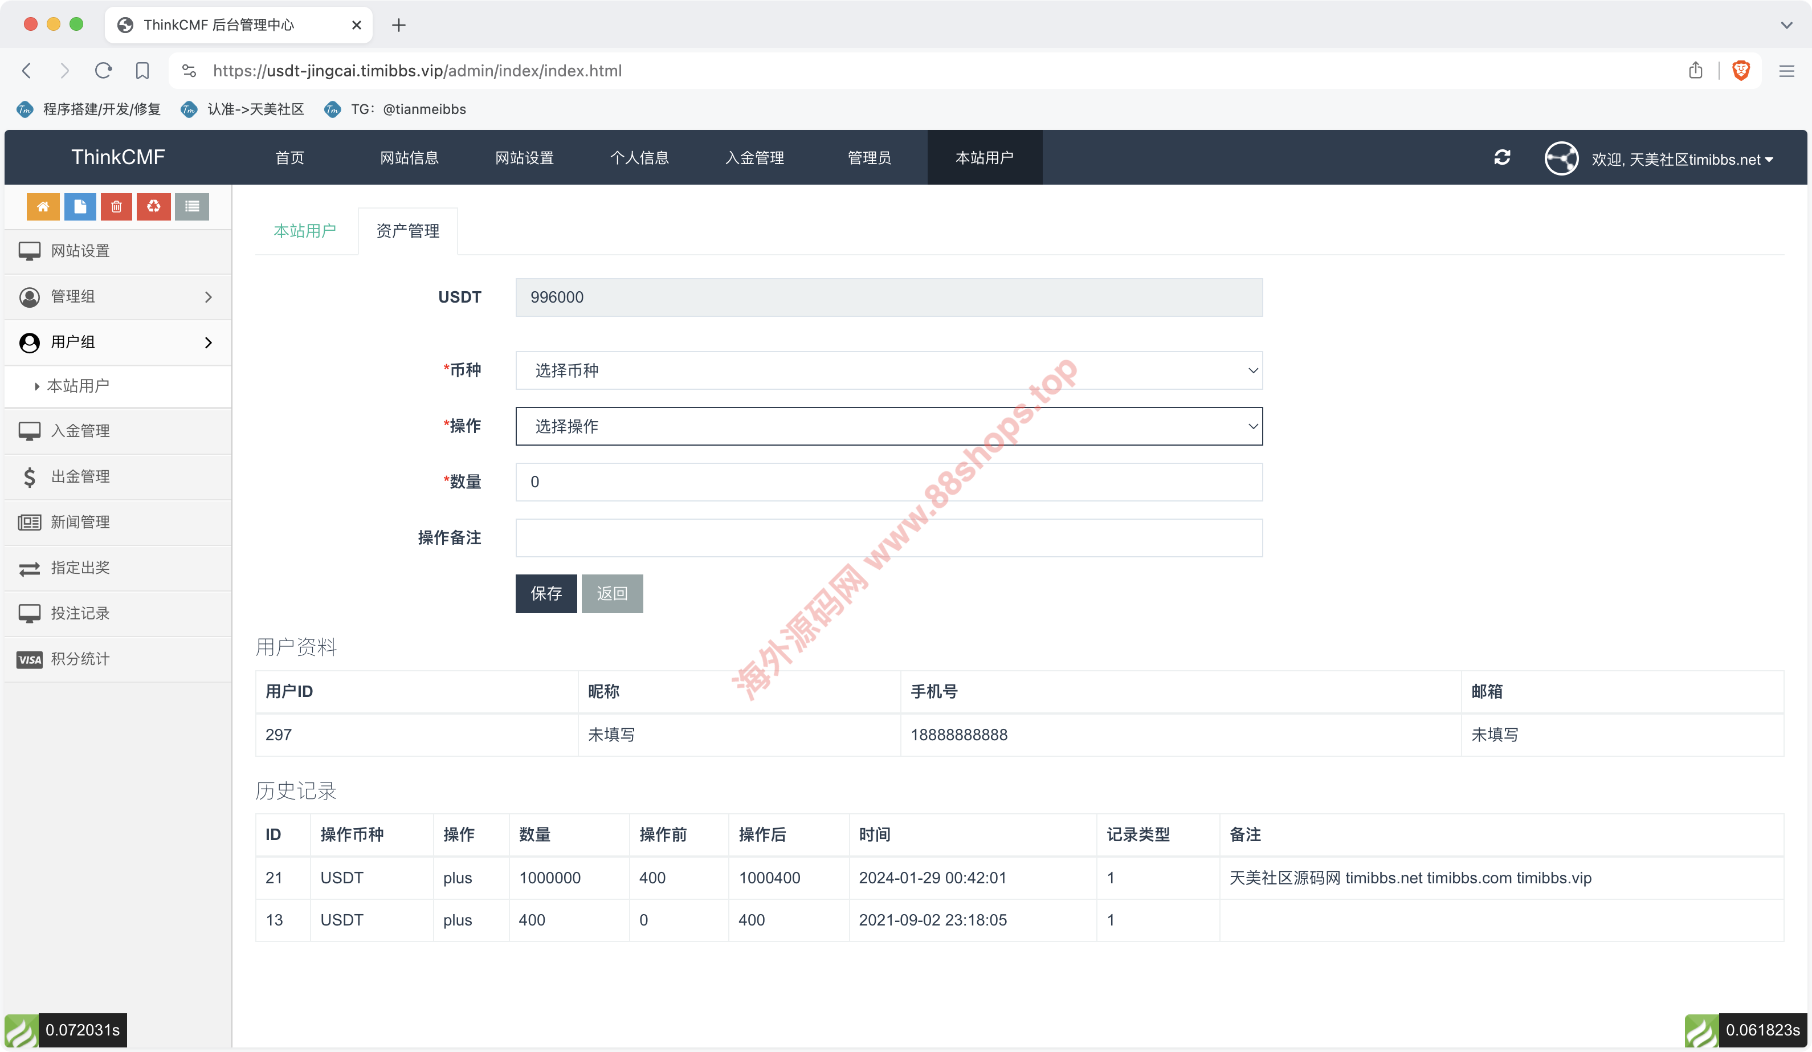Click the red trash shortcut icon
The width and height of the screenshot is (1812, 1052).
point(116,207)
